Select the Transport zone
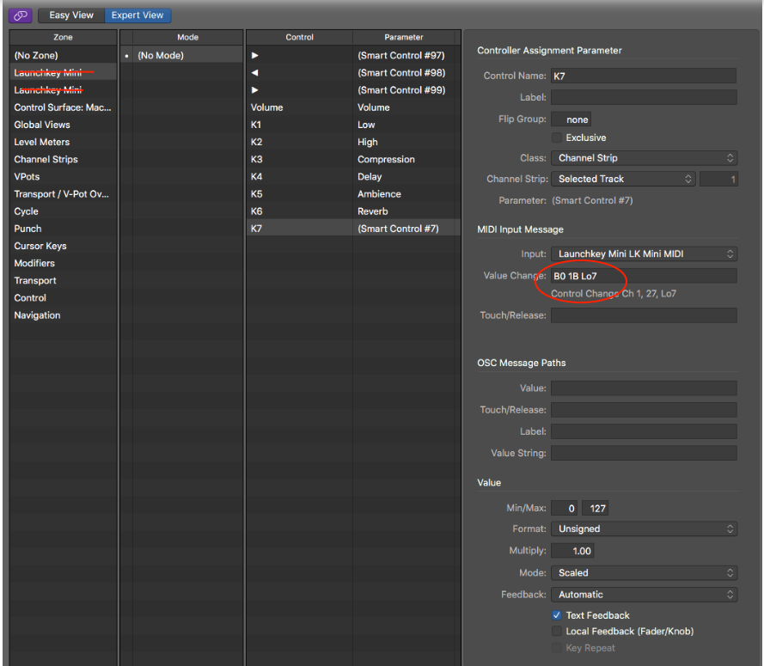Image resolution: width=764 pixels, height=666 pixels. (x=64, y=281)
